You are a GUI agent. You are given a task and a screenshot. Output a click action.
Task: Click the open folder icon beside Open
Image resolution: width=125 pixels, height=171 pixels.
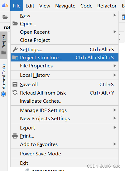click(x=15, y=23)
